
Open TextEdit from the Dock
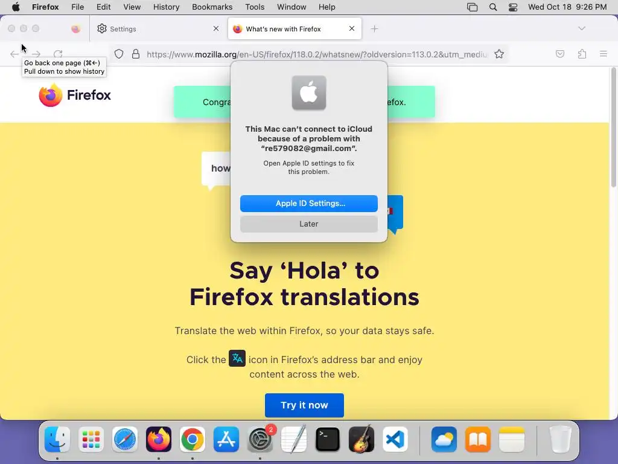coord(294,439)
